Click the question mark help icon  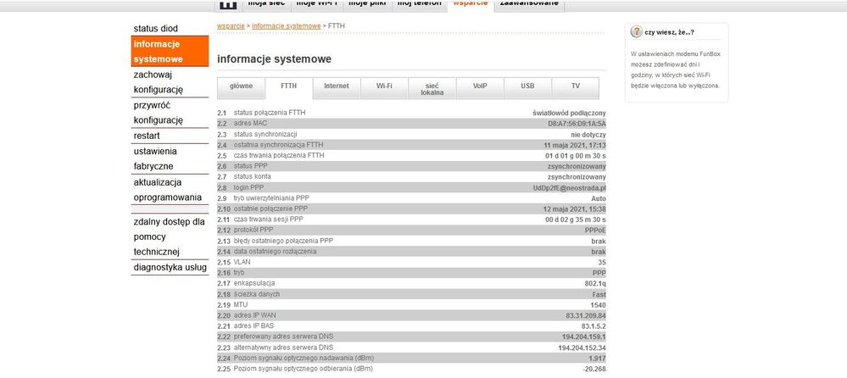pyautogui.click(x=637, y=32)
